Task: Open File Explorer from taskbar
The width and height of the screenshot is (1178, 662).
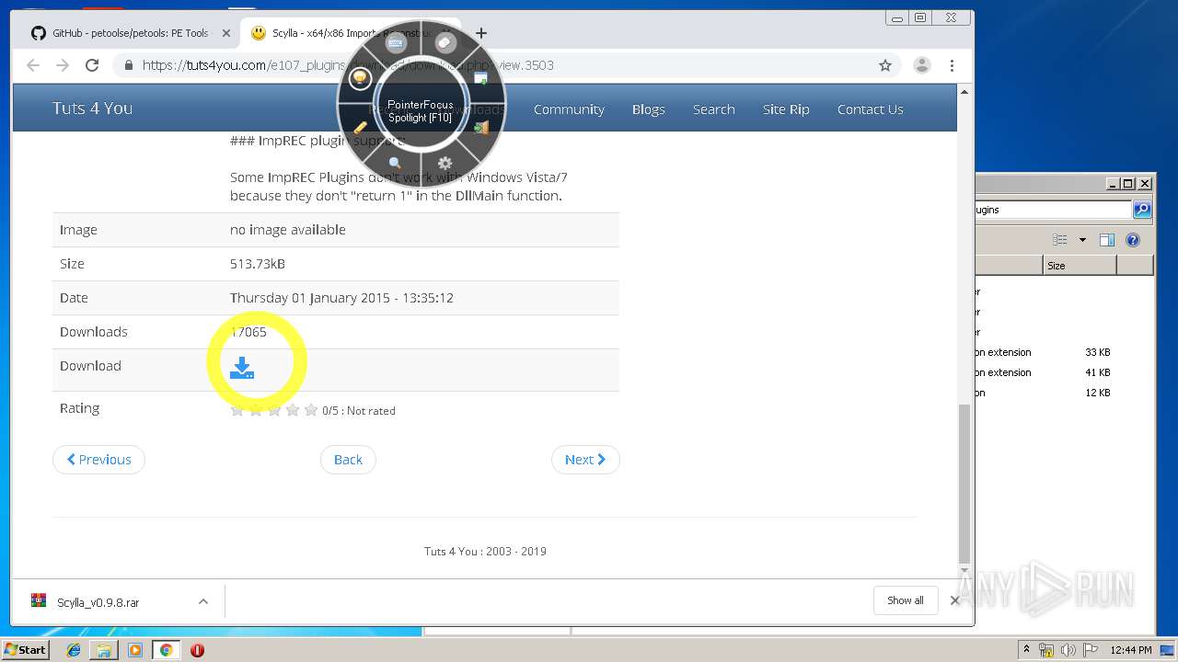Action: click(104, 650)
